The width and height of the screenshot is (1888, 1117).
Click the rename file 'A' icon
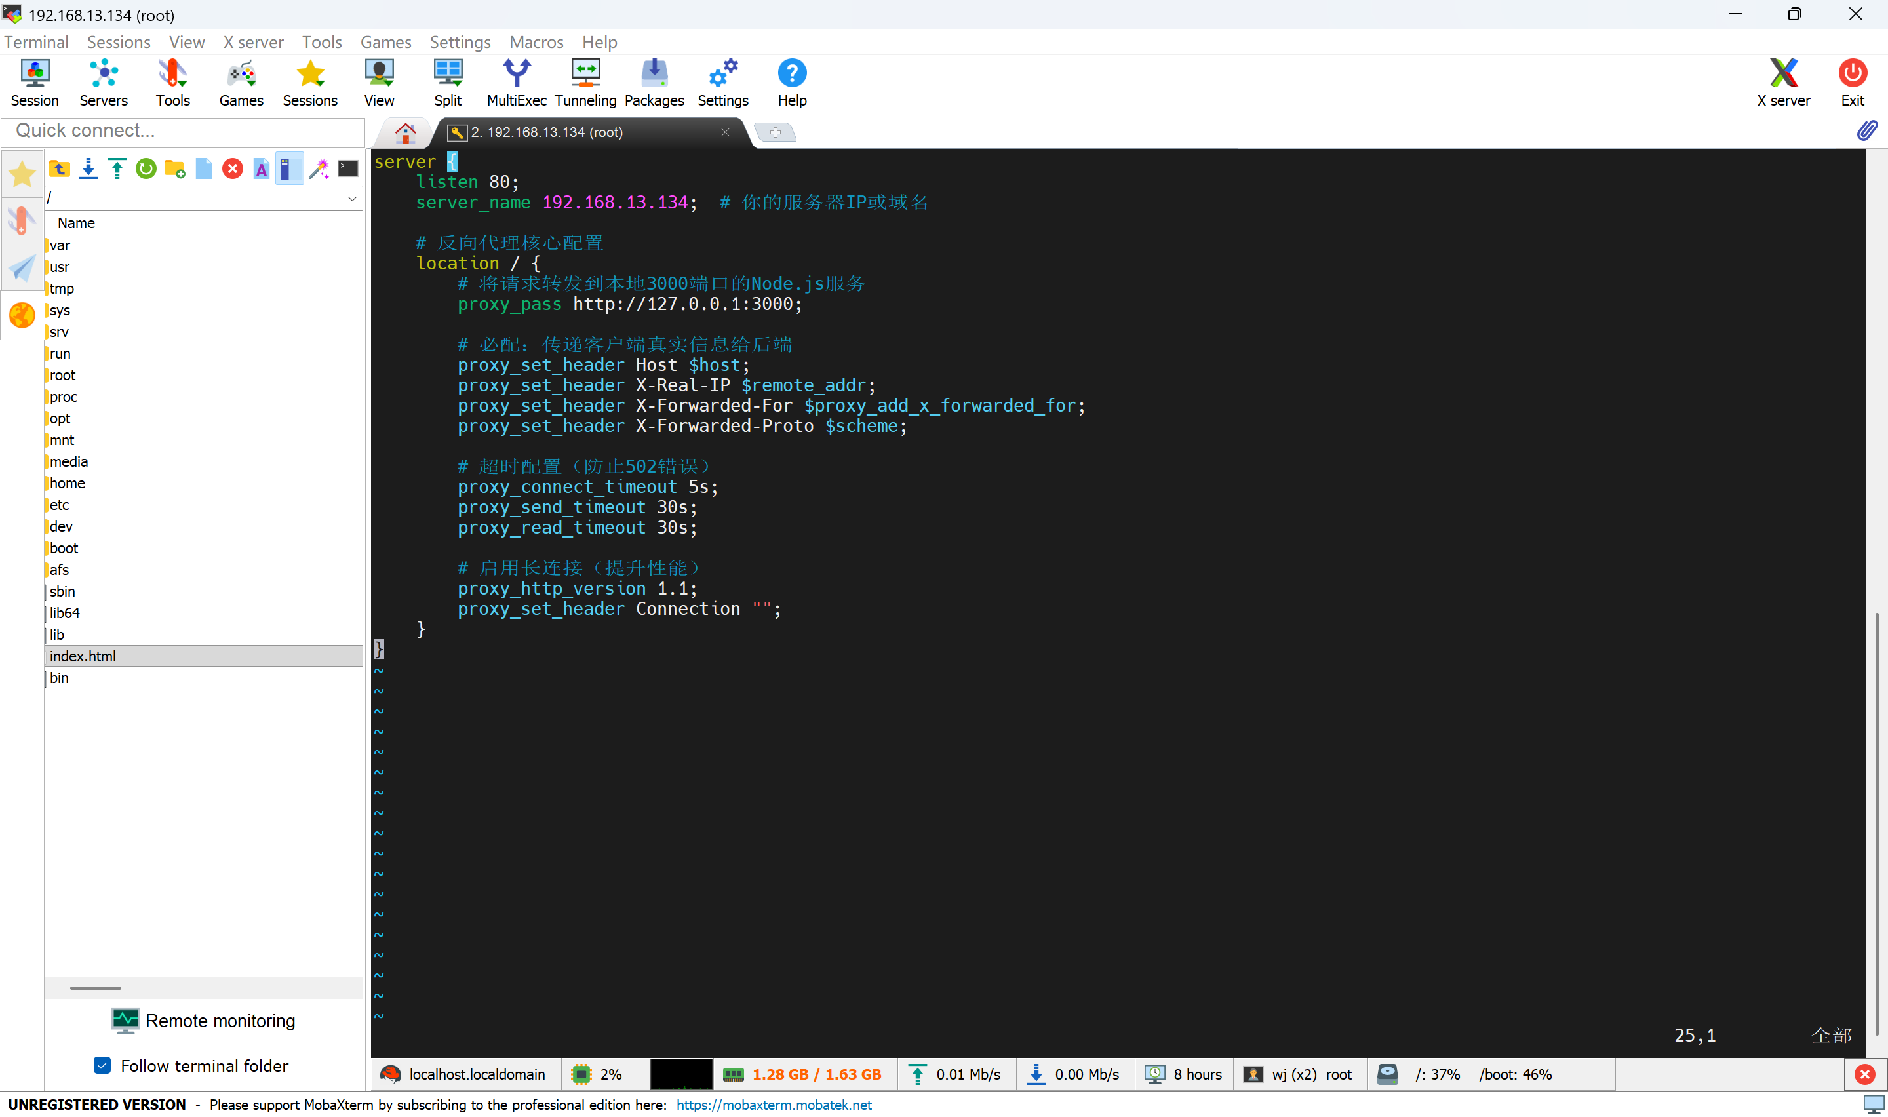(261, 168)
